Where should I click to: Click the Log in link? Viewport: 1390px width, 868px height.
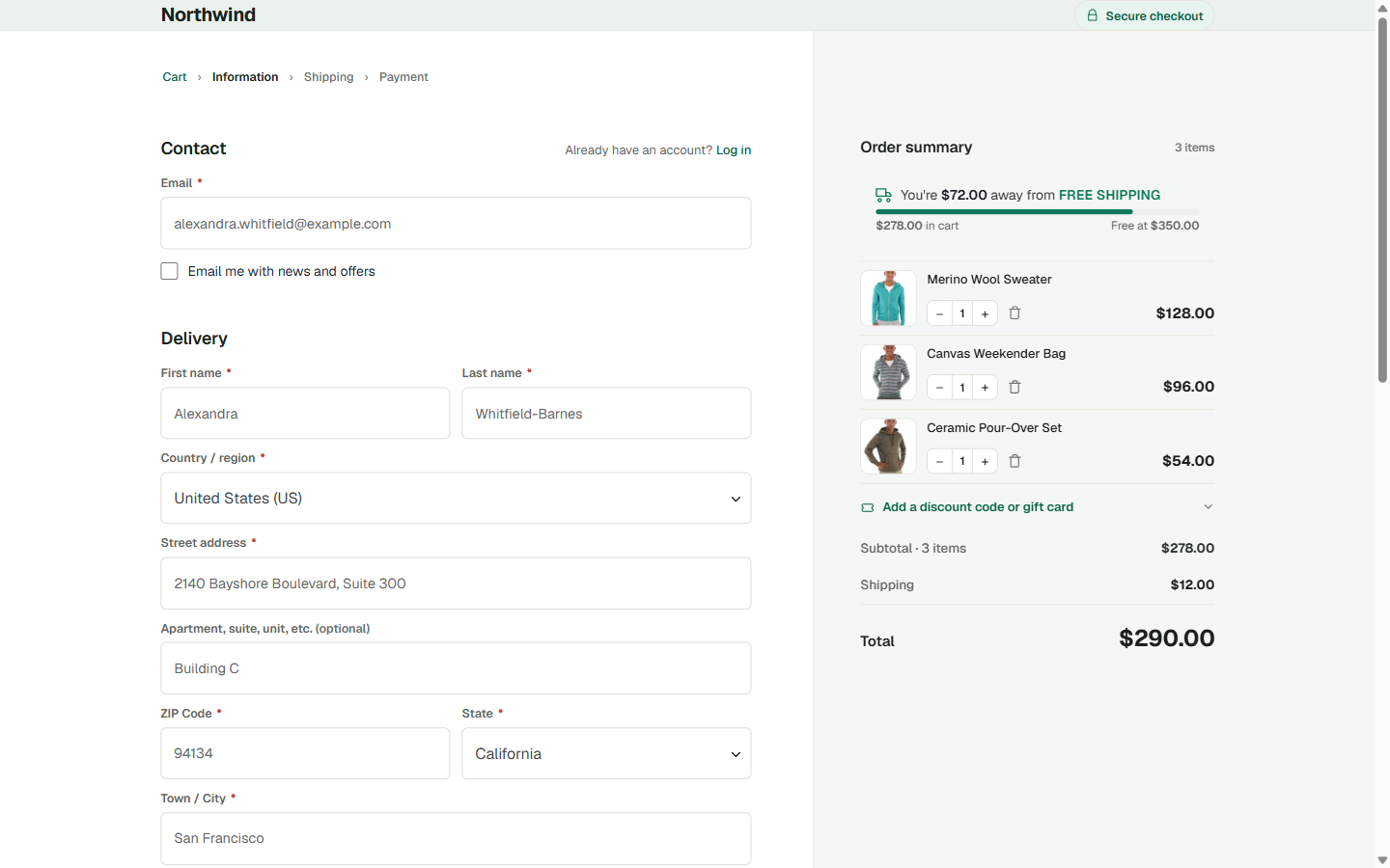click(x=734, y=150)
